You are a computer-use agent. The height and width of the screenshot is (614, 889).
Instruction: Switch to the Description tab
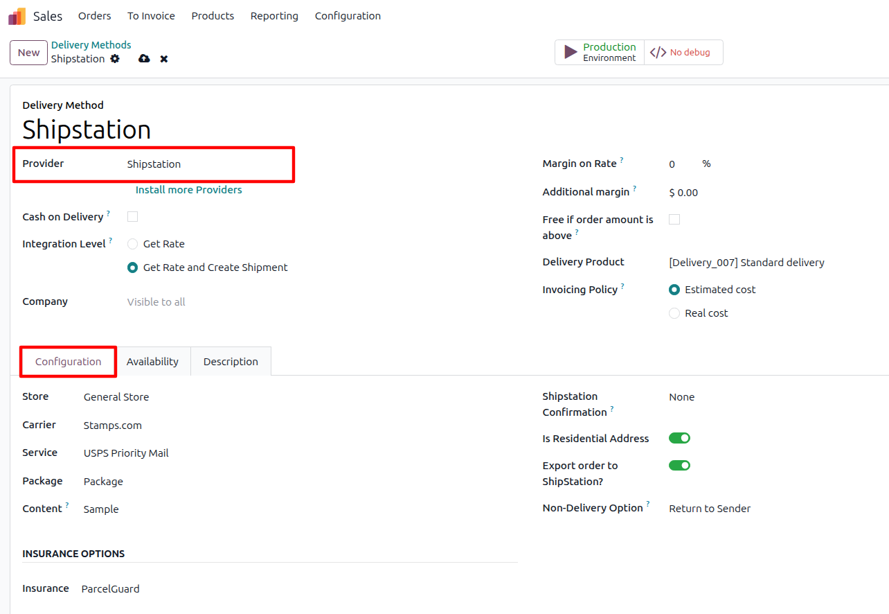231,362
